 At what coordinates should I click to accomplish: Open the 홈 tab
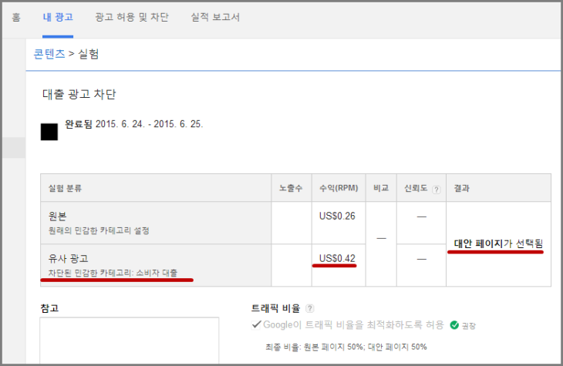tap(16, 17)
